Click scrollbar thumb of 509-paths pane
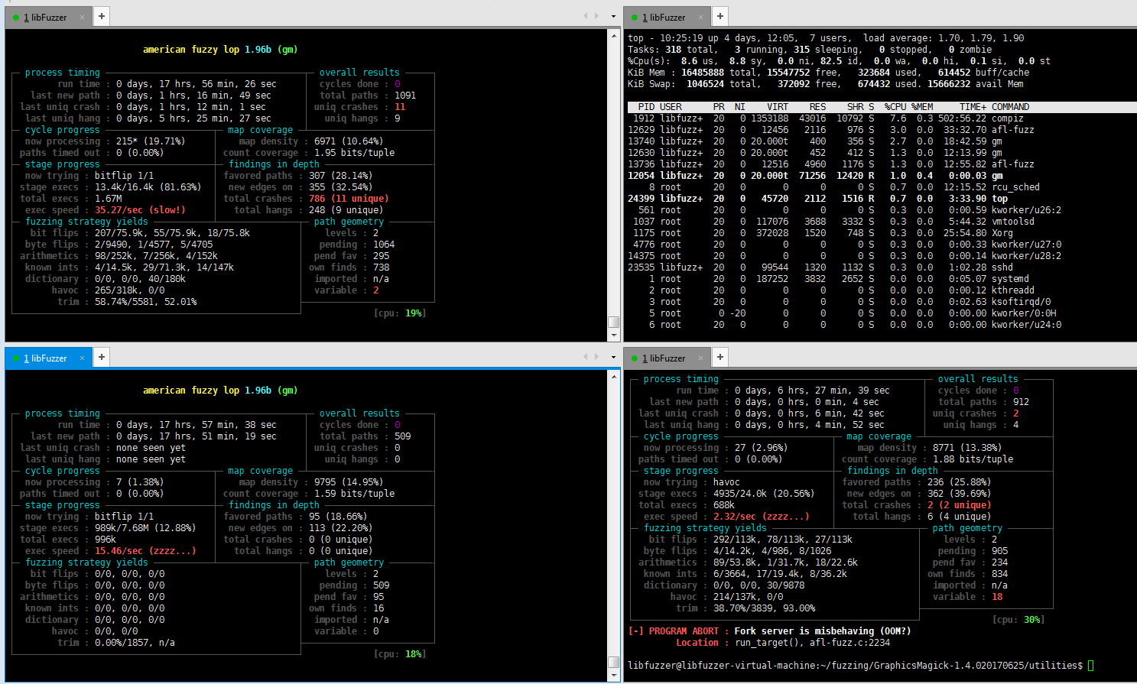Screen dimensions: 1137x684 pyautogui.click(x=614, y=663)
